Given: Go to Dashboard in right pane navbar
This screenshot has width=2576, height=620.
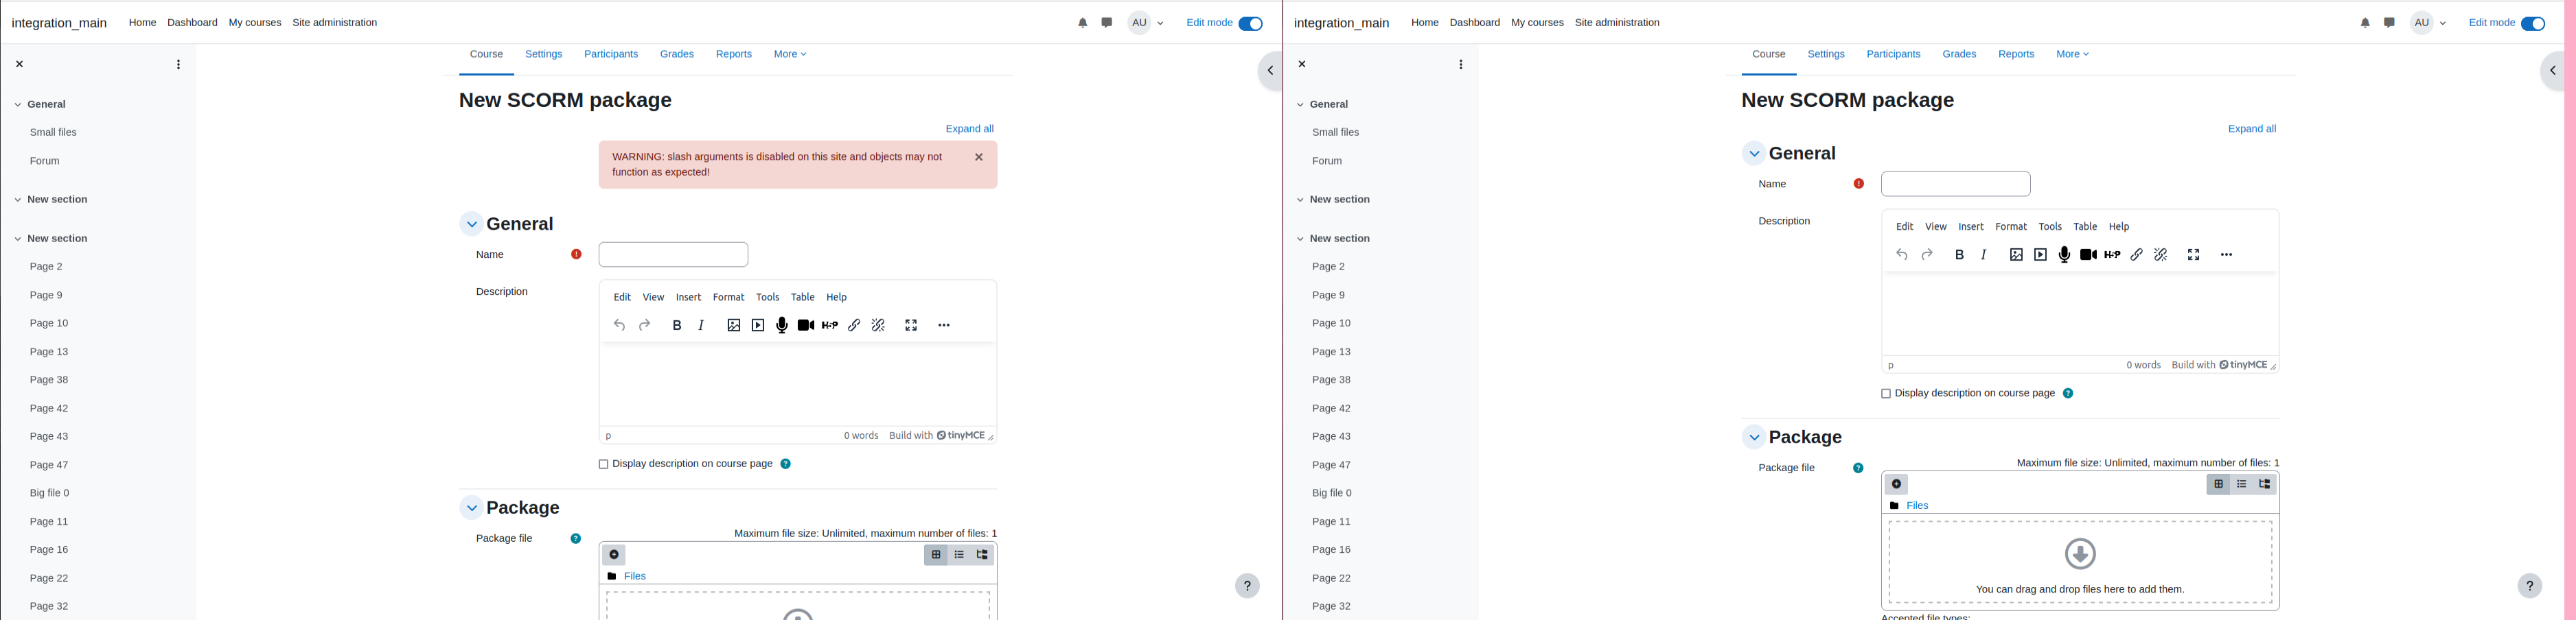Looking at the screenshot, I should click(1475, 23).
